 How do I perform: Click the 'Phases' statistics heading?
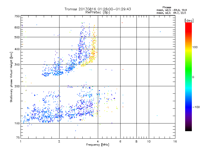pos(167,7)
